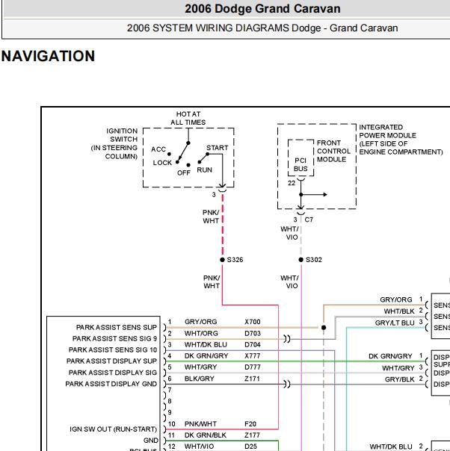Click the 'S326' splice label
Image resolution: width=450 pixels, height=451 pixels.
[x=235, y=260]
